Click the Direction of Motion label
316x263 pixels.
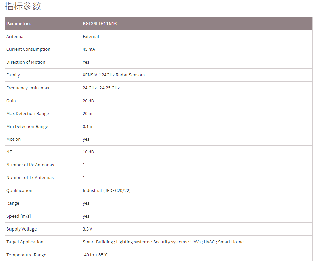tap(26, 62)
